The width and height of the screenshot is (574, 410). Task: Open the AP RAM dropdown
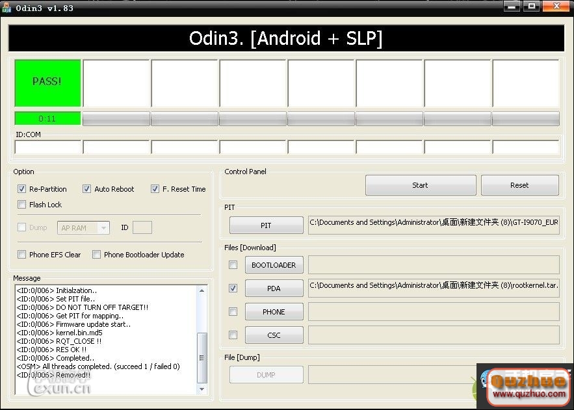103,228
